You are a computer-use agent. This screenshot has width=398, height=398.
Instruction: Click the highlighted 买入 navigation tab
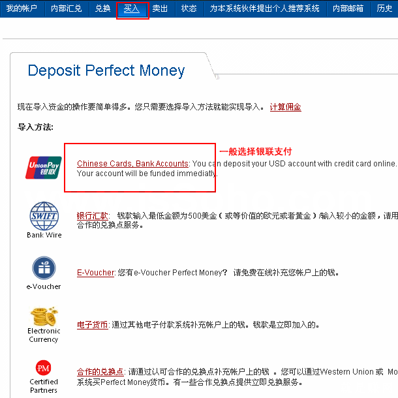pyautogui.click(x=132, y=8)
